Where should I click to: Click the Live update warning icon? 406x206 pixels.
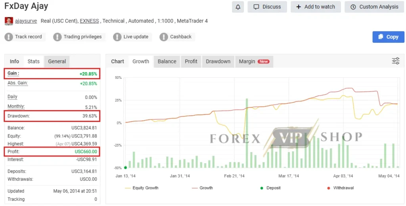[x=117, y=37]
